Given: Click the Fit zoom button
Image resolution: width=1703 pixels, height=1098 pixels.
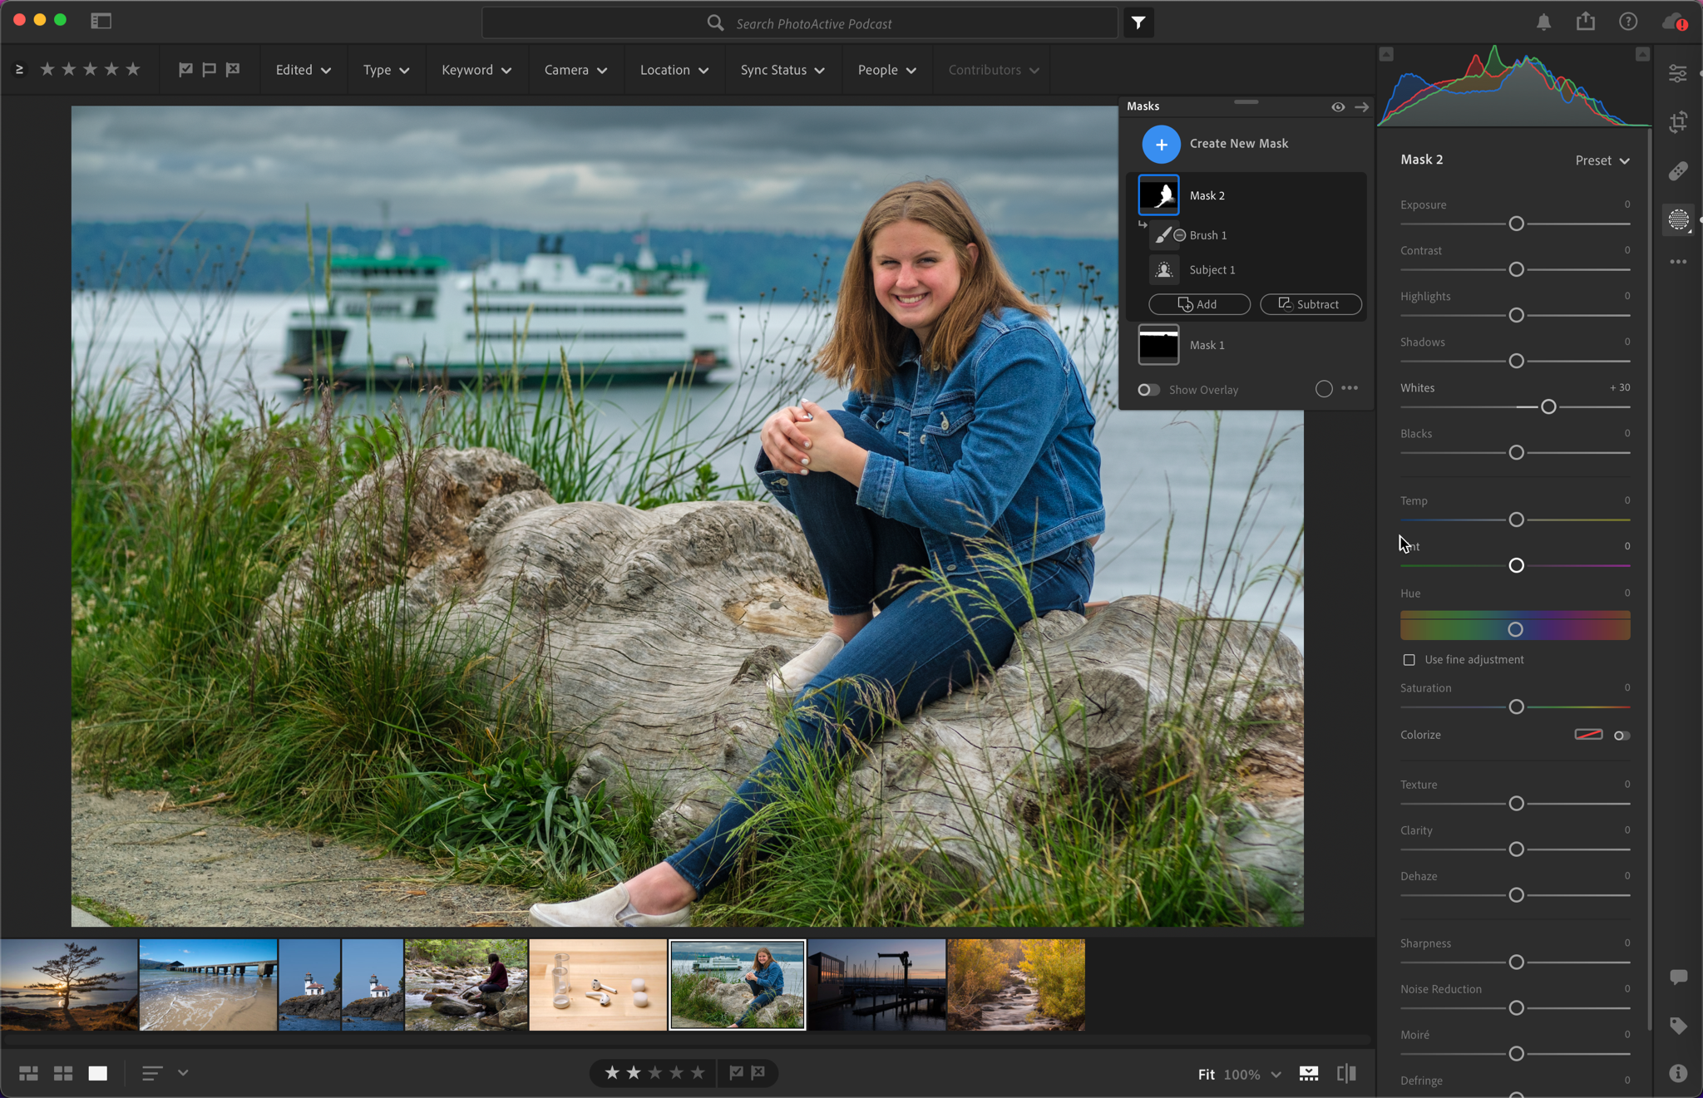Looking at the screenshot, I should pos(1206,1074).
